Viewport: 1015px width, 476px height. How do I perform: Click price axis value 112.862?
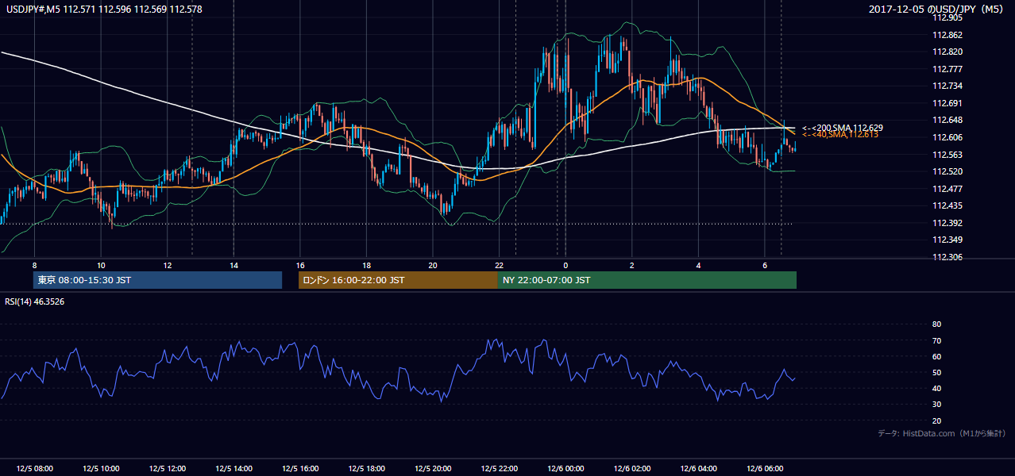pyautogui.click(x=948, y=35)
